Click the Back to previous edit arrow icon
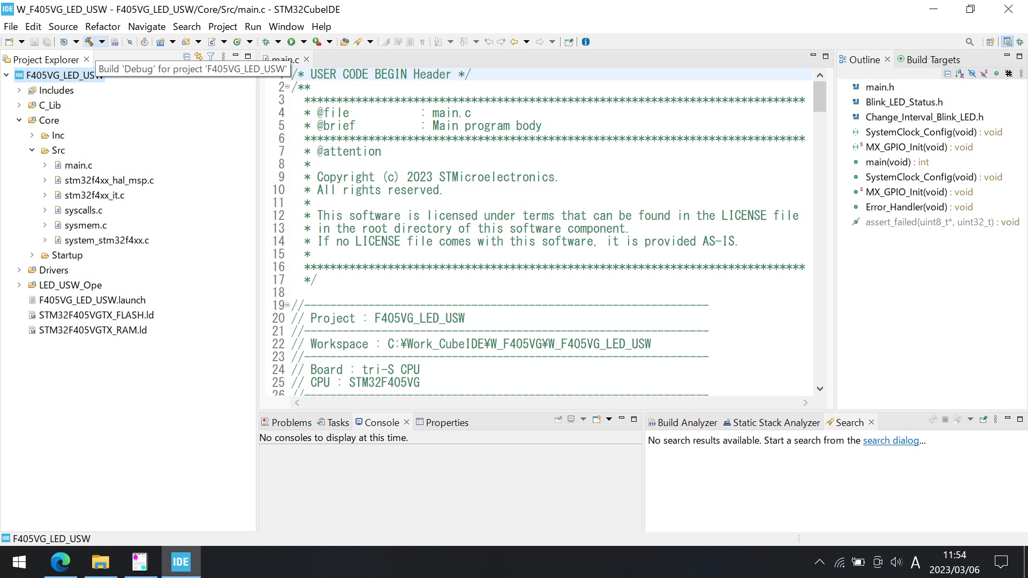The width and height of the screenshot is (1028, 578). point(514,42)
